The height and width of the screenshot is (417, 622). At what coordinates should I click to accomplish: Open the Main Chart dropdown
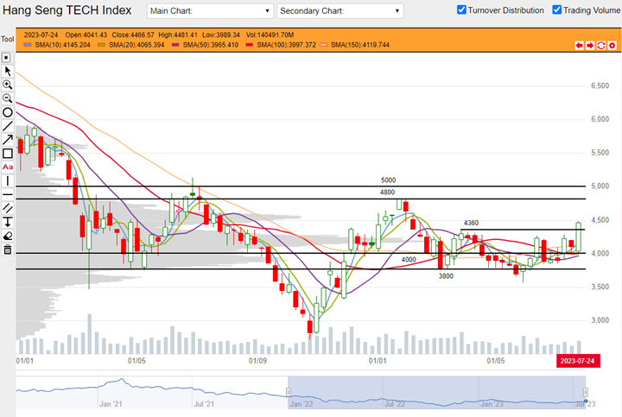pos(210,10)
